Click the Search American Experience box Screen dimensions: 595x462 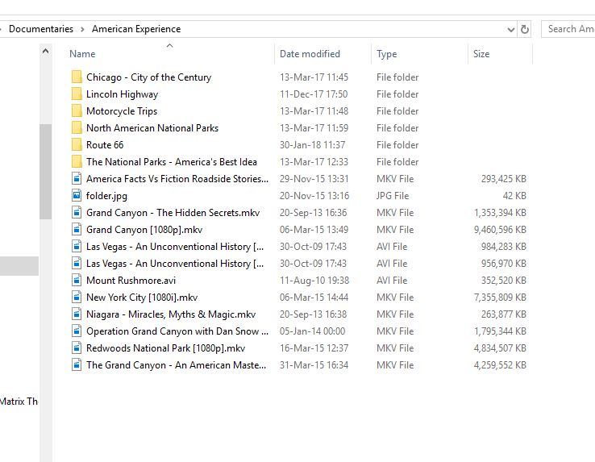[568, 29]
